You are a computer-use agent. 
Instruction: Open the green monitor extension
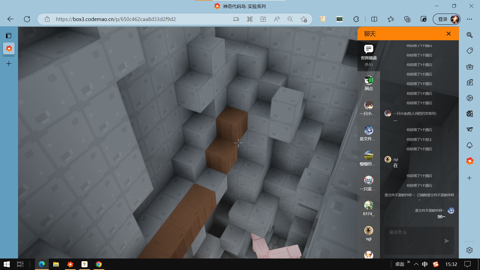click(339, 19)
